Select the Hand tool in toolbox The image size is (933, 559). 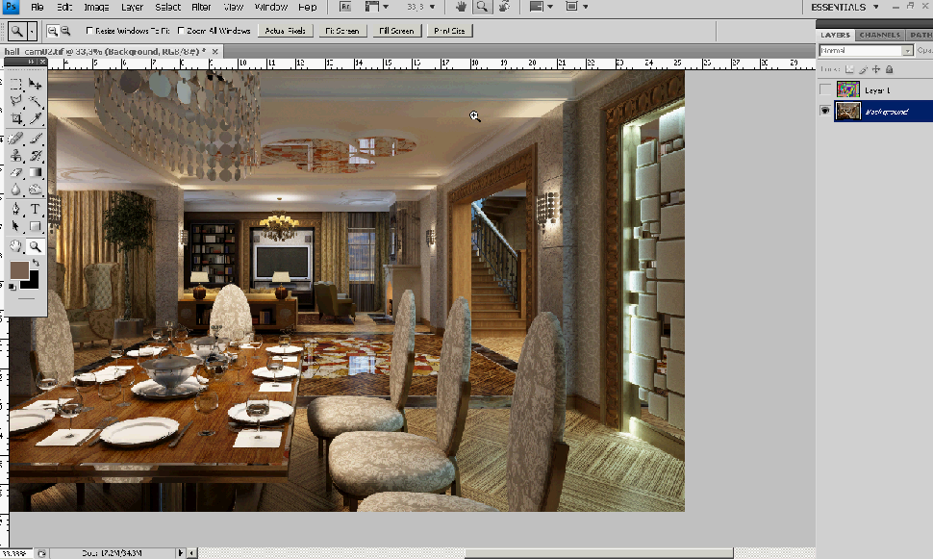click(16, 246)
